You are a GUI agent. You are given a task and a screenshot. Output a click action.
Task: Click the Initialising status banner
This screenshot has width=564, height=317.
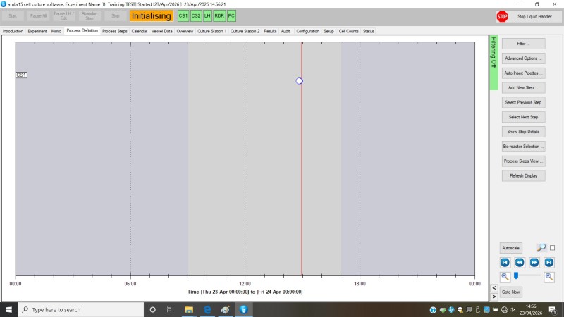click(x=152, y=15)
